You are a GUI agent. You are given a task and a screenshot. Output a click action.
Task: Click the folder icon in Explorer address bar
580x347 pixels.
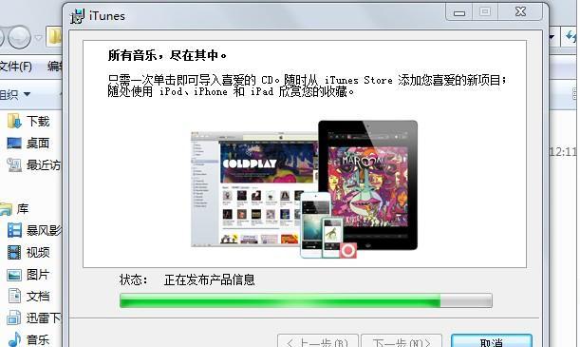click(x=55, y=37)
